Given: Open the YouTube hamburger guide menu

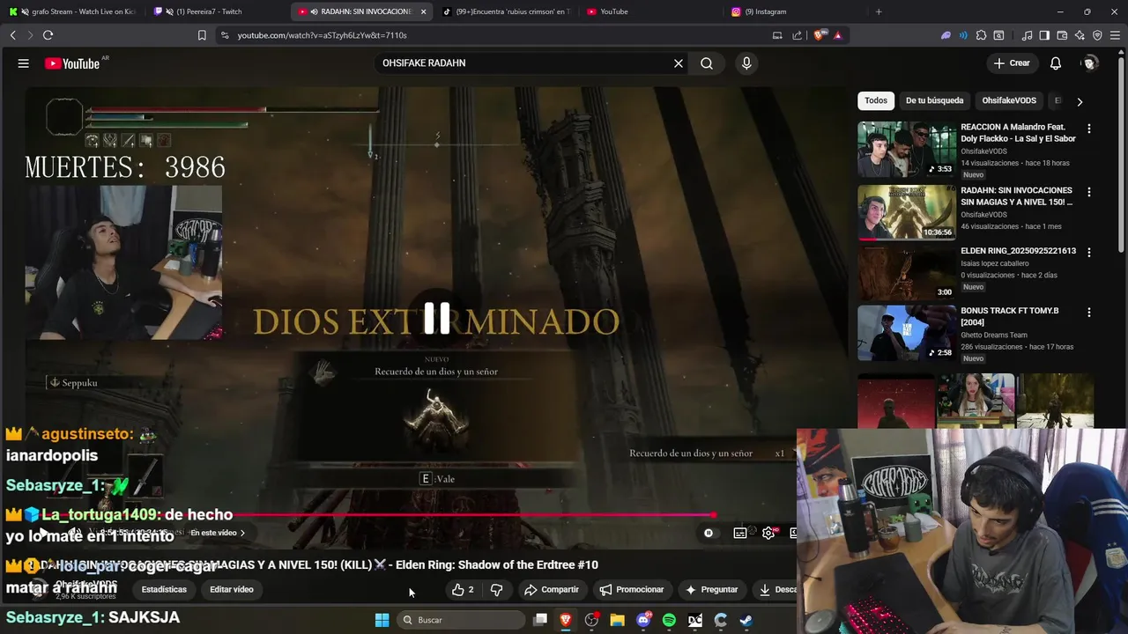Looking at the screenshot, I should tap(24, 63).
